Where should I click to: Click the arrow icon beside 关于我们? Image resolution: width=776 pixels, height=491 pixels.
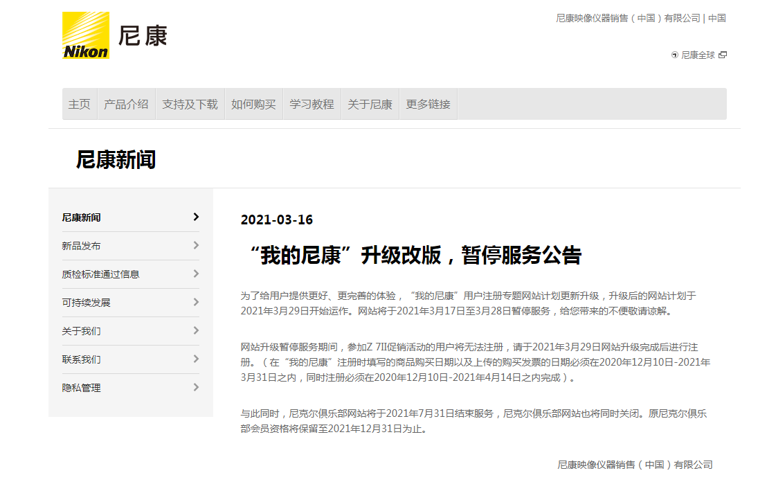point(196,330)
